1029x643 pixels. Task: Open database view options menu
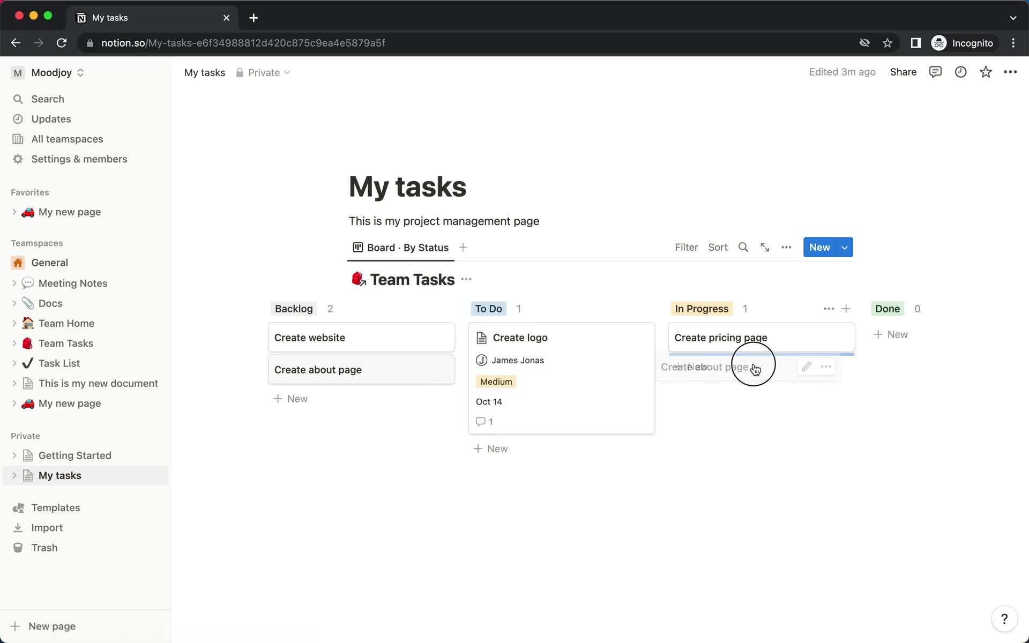tap(786, 247)
